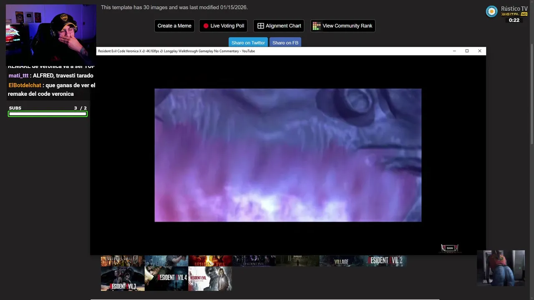Click the 'This template has 30 images' text
534x300 pixels.
174,7
